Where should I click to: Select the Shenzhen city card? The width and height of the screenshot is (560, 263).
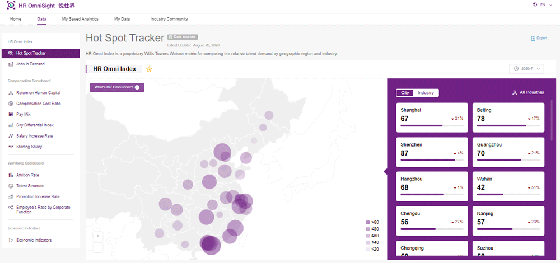click(432, 152)
